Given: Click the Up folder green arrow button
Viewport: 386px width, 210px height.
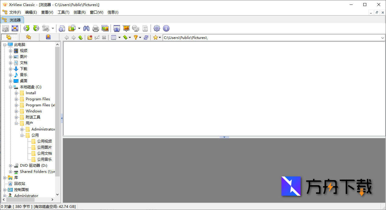Looking at the screenshot, I should (x=80, y=37).
